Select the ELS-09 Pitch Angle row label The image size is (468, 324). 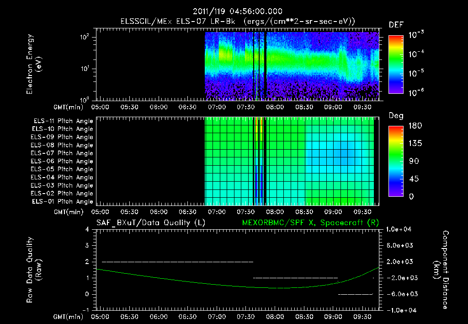[62, 137]
